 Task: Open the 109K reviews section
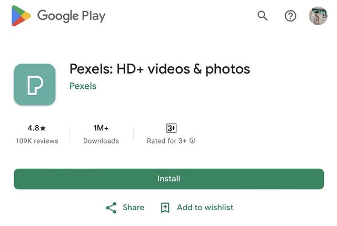pyautogui.click(x=37, y=141)
